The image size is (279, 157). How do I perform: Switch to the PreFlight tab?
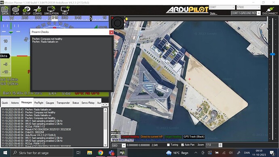pos(39,103)
